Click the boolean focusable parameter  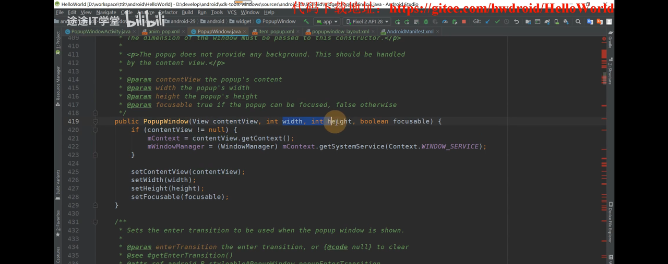click(x=396, y=121)
